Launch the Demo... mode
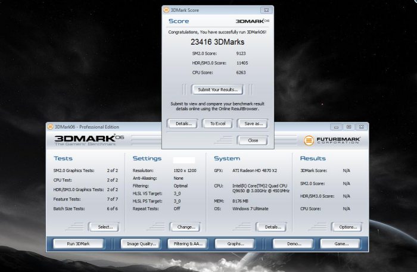The image size is (417, 272). point(292,243)
